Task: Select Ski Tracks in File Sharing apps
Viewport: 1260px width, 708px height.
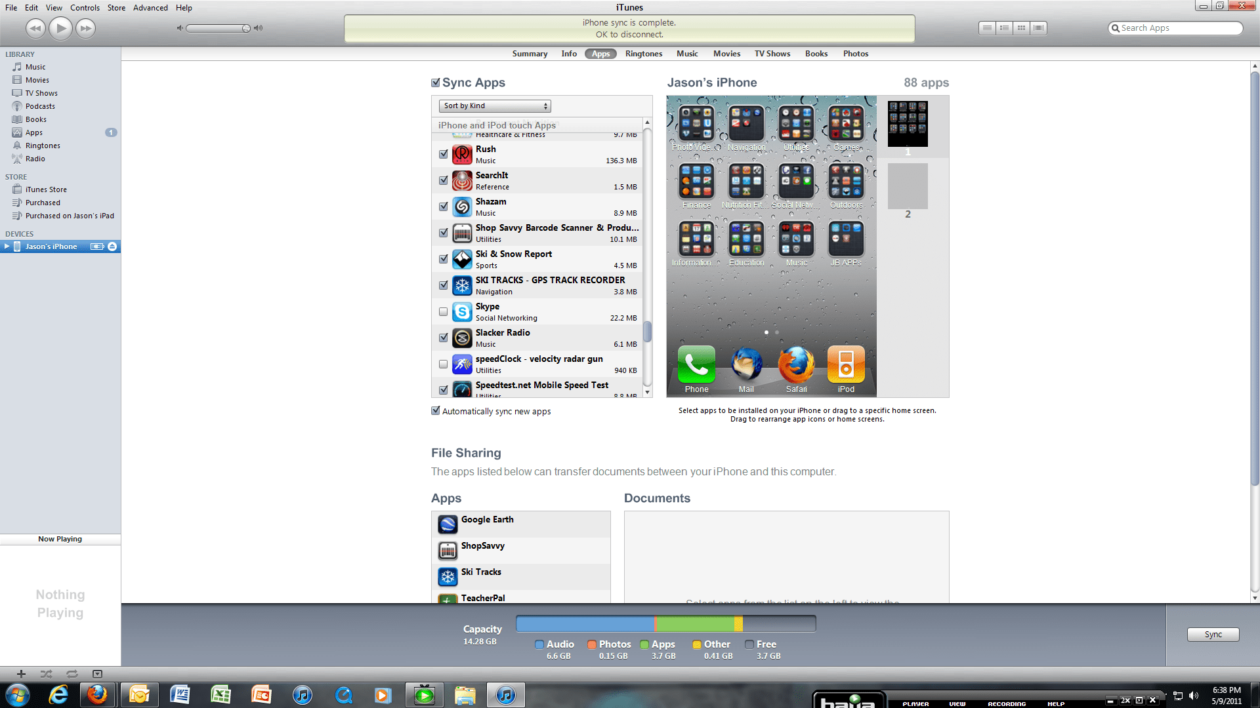Action: point(521,577)
